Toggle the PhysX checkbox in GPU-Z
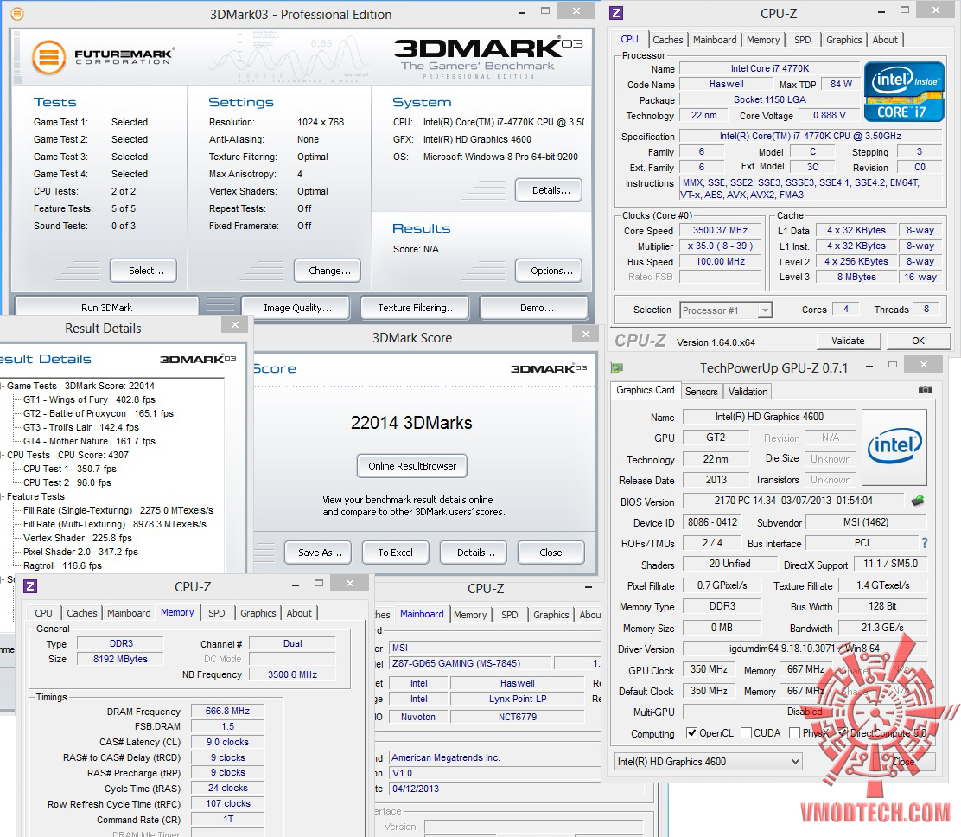 point(794,732)
